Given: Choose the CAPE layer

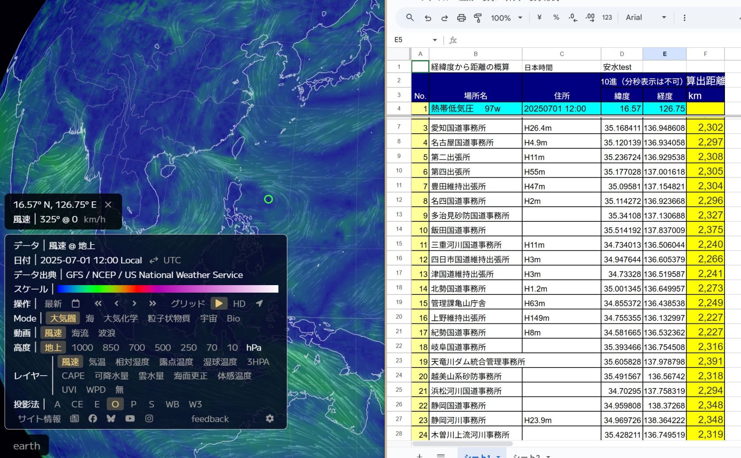Looking at the screenshot, I should point(73,376).
